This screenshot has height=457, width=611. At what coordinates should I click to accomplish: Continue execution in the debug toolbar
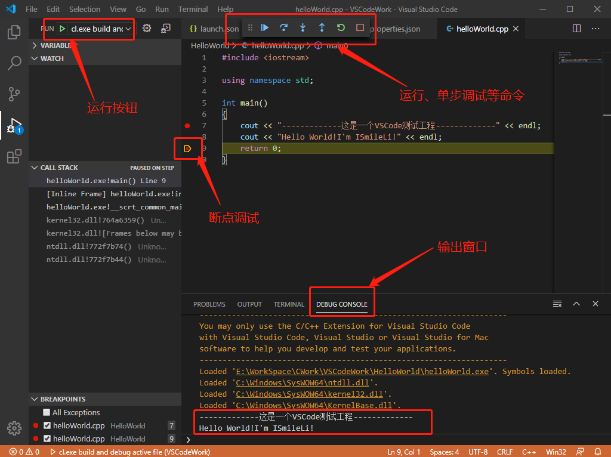tap(265, 27)
